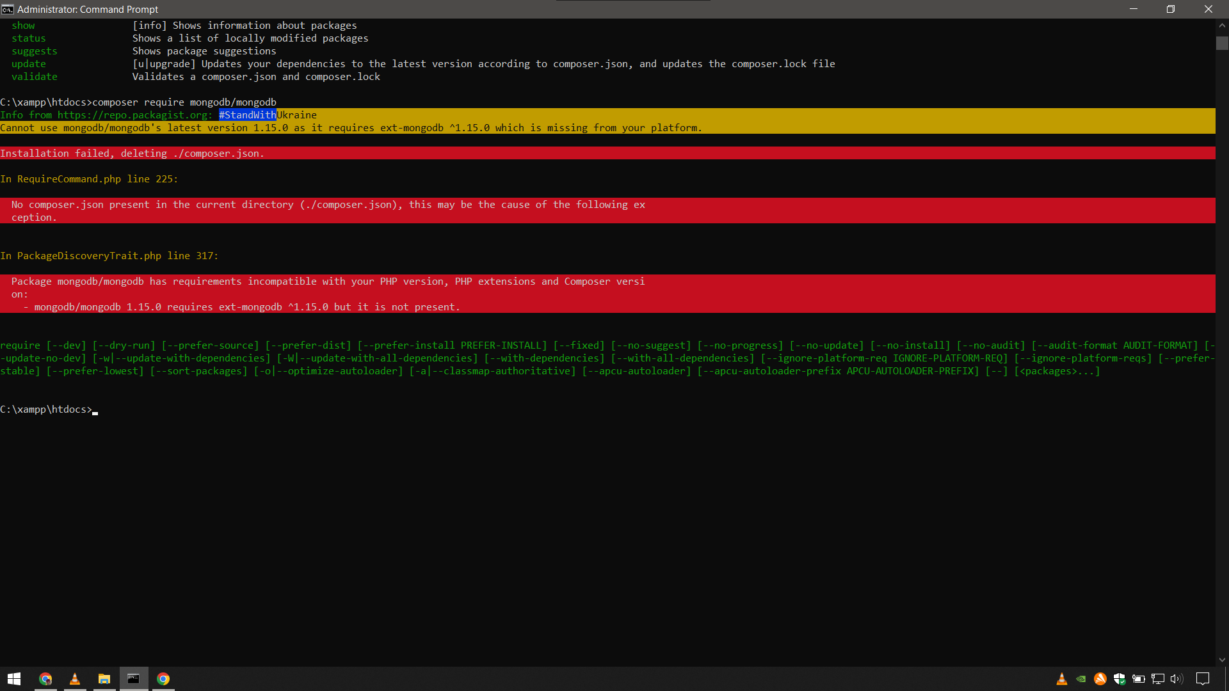This screenshot has height=691, width=1229.
Task: Open the Avast tray icon
Action: (1100, 679)
